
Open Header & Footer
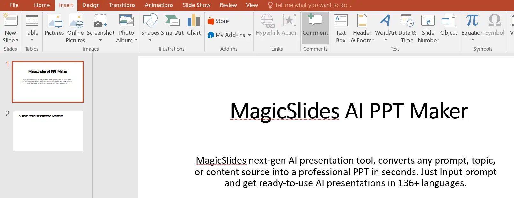tap(362, 28)
